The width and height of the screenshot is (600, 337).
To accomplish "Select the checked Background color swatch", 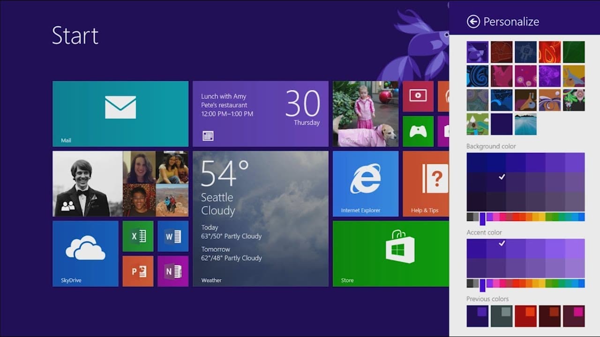I will [x=502, y=177].
